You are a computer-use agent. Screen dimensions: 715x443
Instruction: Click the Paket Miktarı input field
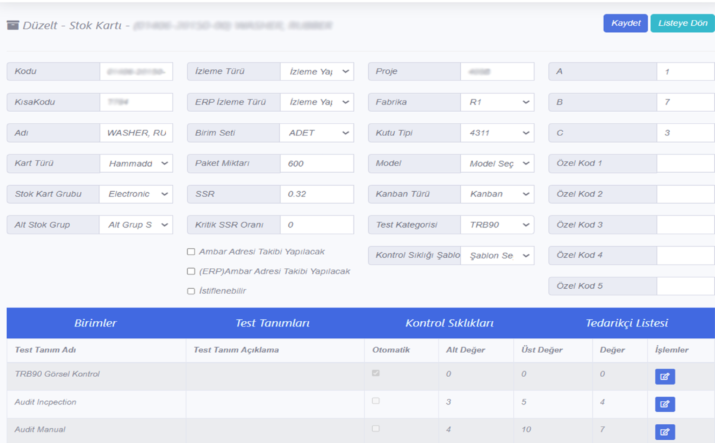coord(317,163)
